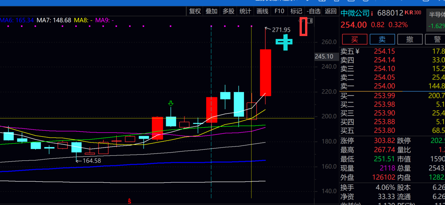
Task: Open the 多股 multi-stock view
Action: point(228,11)
